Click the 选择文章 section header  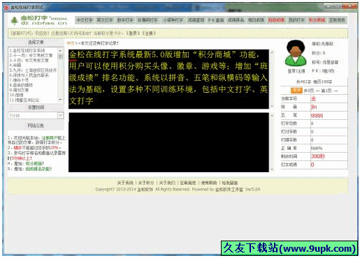36,43
